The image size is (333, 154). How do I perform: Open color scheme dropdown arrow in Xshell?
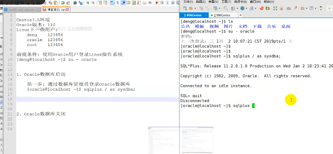(238, 8)
